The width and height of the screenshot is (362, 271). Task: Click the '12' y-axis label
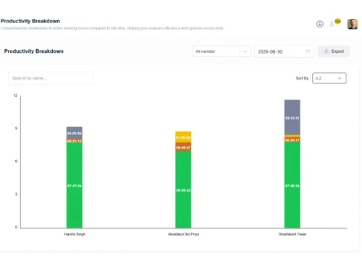(15, 95)
